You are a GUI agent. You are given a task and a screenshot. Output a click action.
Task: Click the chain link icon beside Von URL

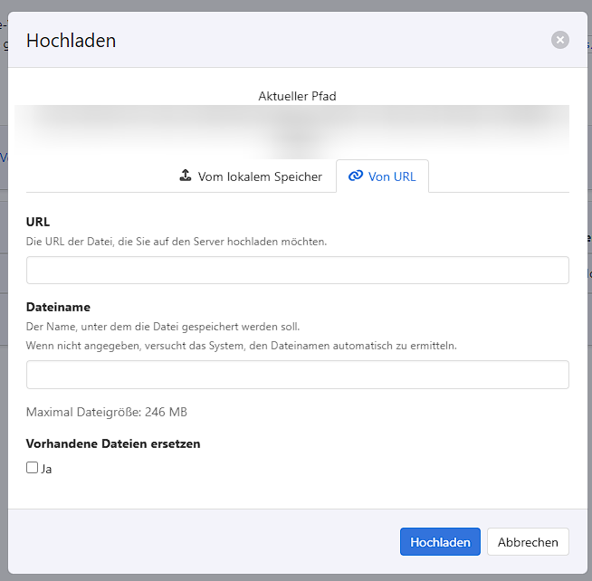(x=356, y=176)
